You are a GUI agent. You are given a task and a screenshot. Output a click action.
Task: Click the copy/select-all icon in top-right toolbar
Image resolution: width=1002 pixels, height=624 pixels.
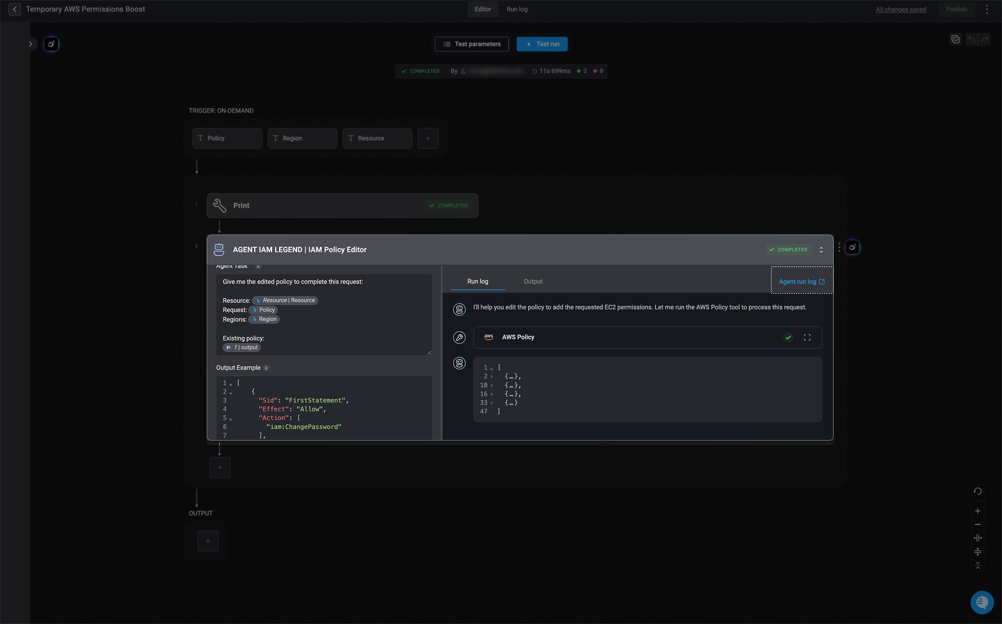point(956,39)
